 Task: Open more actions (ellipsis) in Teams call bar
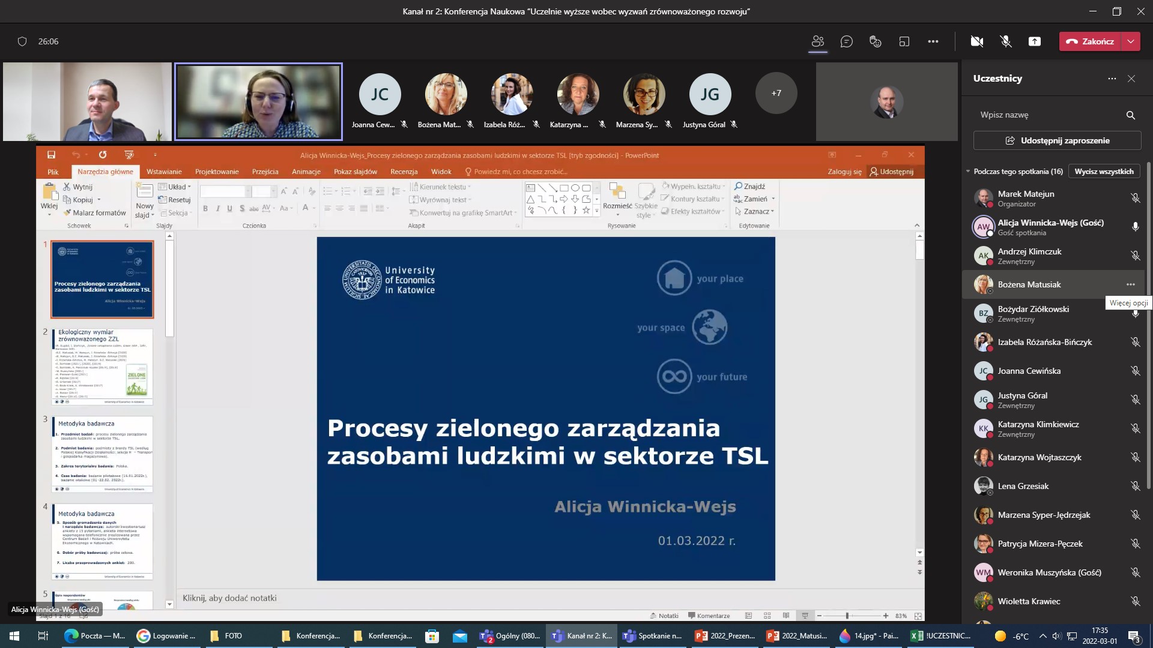933,41
